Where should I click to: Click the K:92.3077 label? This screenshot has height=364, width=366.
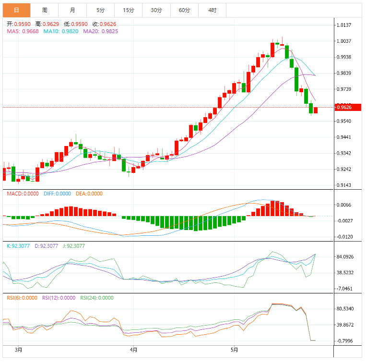tap(18, 246)
